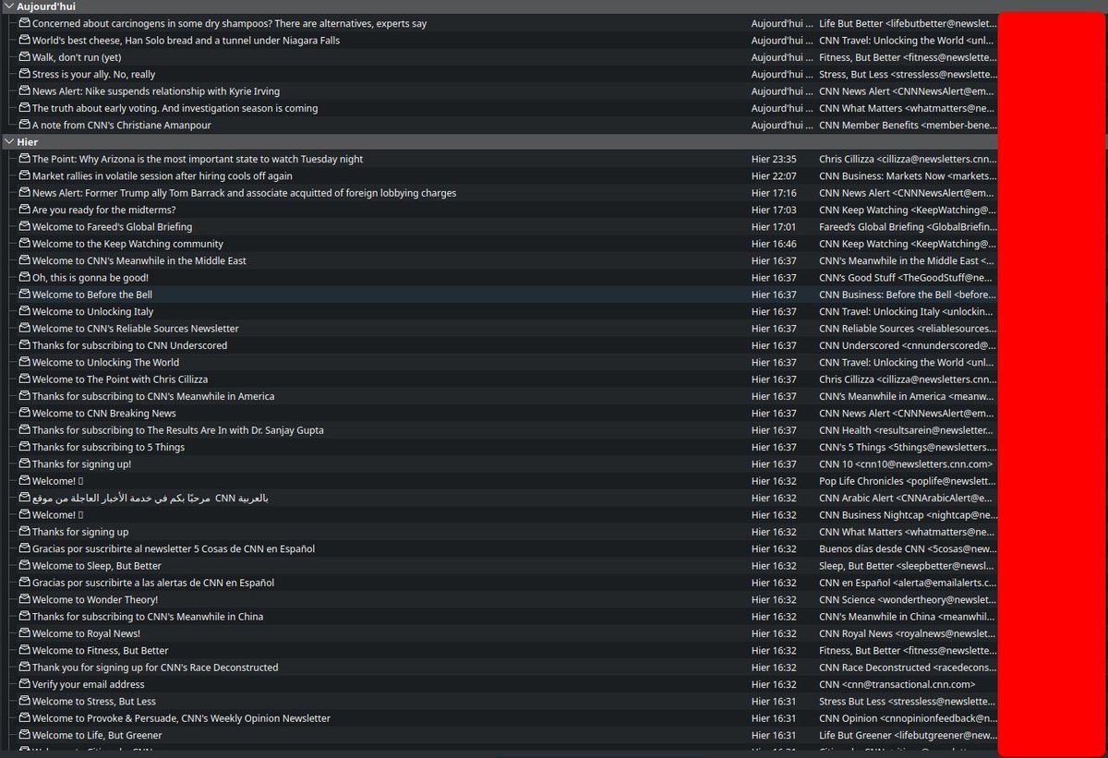The image size is (1108, 758).
Task: Click the Hier 22:07 date cell
Action: tap(774, 175)
